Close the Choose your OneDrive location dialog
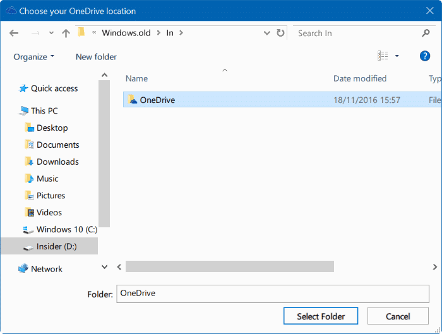Screen dimensions: 442x334 pyautogui.click(x=429, y=11)
